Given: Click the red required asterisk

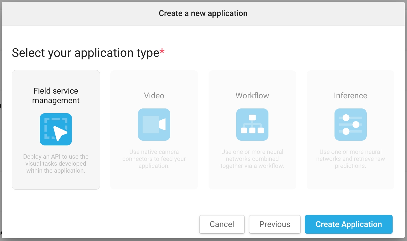Looking at the screenshot, I should tap(162, 51).
